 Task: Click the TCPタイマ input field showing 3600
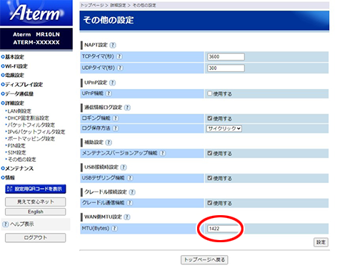coord(226,57)
